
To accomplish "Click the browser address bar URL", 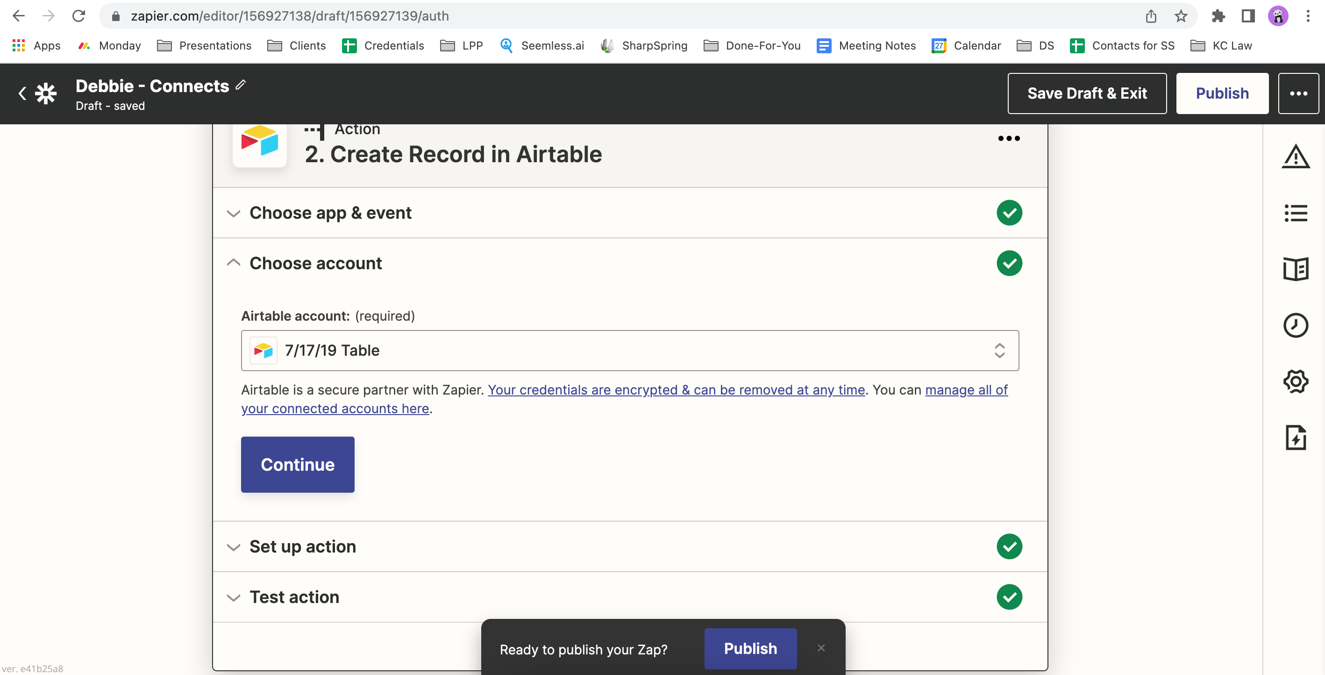I will (x=290, y=16).
